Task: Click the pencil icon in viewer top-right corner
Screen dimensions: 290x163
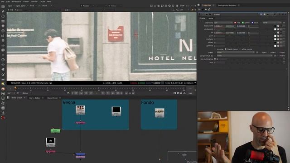Action: (192, 10)
